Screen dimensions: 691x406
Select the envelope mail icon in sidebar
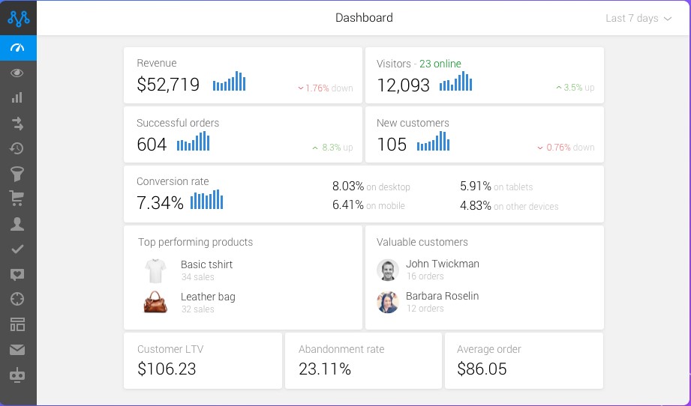pyautogui.click(x=18, y=349)
